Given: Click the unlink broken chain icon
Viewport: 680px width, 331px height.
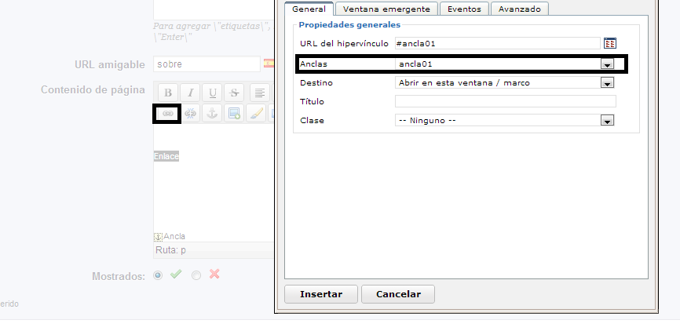Looking at the screenshot, I should pos(190,114).
